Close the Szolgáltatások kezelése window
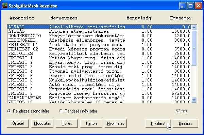 point(199,6)
